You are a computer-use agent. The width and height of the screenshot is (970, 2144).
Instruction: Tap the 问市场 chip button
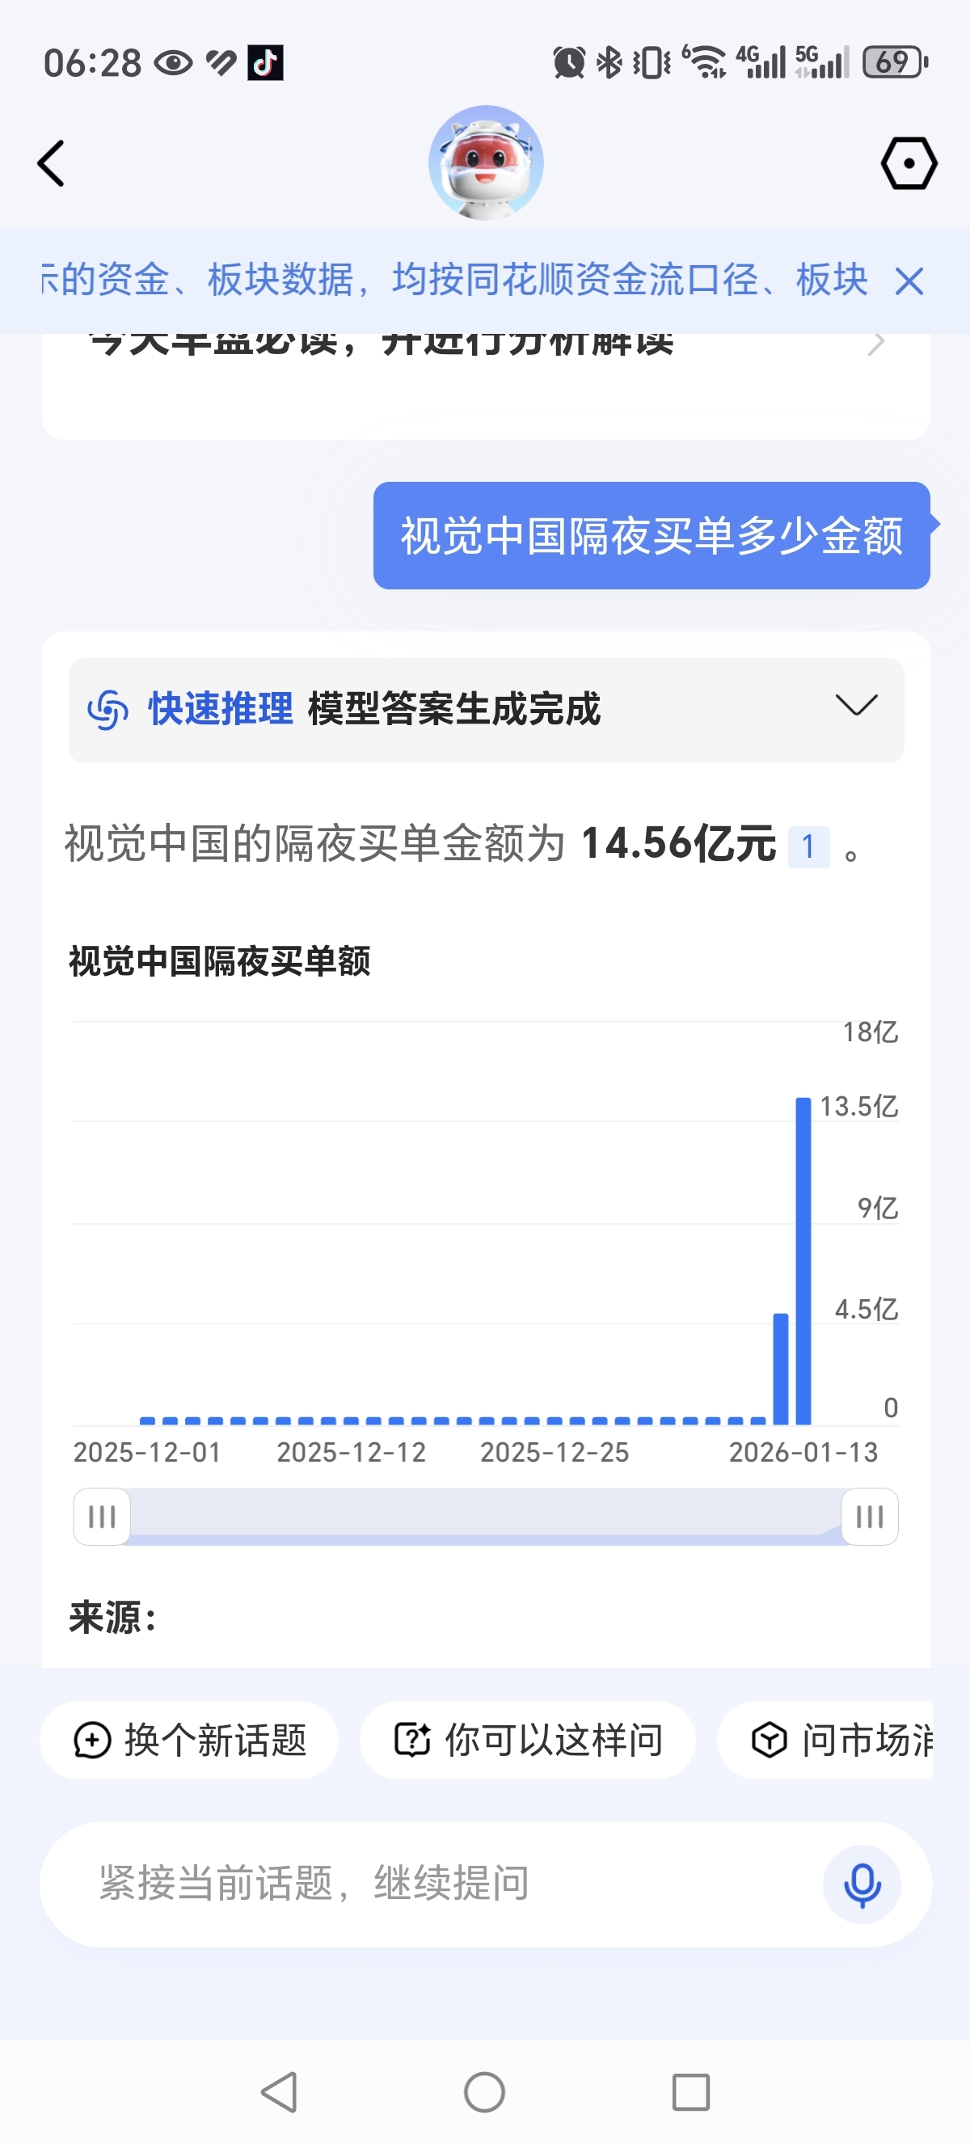click(x=825, y=1741)
